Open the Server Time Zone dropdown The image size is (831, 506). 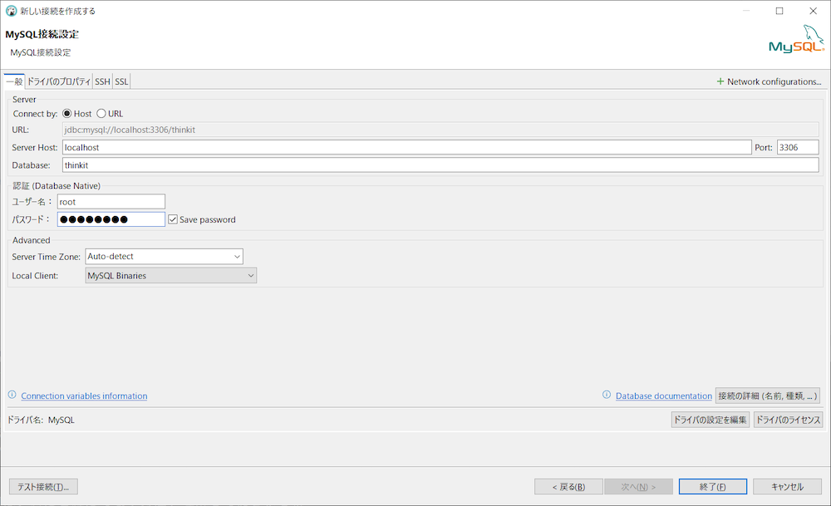(x=164, y=257)
